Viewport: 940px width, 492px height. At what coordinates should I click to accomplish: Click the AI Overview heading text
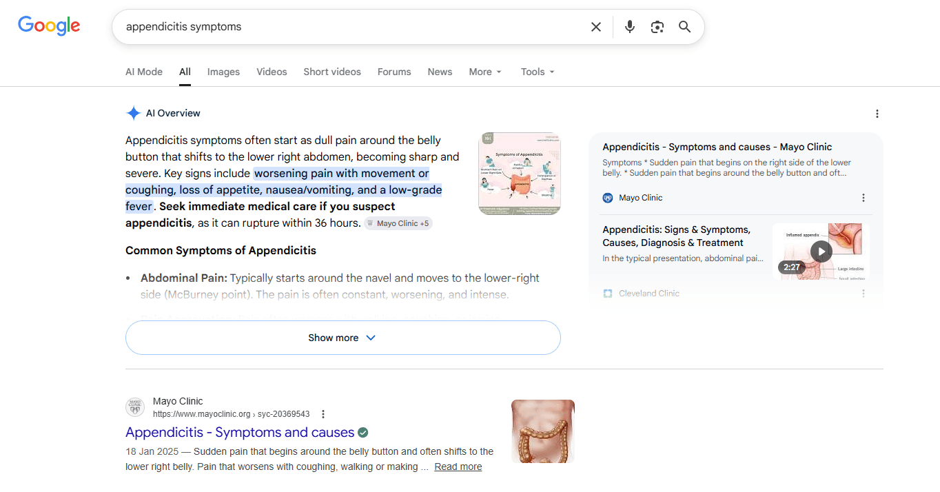[173, 113]
